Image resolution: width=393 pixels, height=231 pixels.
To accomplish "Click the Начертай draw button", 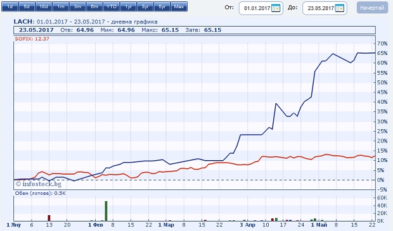I will (372, 8).
